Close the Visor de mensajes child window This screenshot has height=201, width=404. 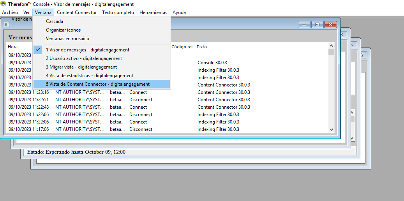point(331,25)
